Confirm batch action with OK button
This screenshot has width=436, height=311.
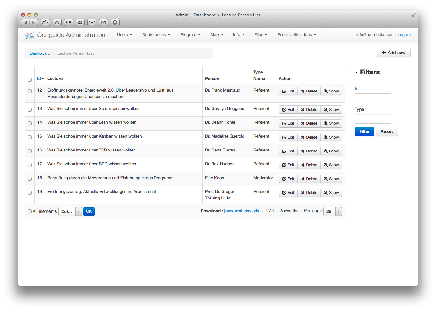[89, 211]
